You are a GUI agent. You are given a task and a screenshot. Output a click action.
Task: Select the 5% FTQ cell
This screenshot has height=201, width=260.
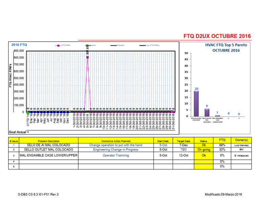222,155
